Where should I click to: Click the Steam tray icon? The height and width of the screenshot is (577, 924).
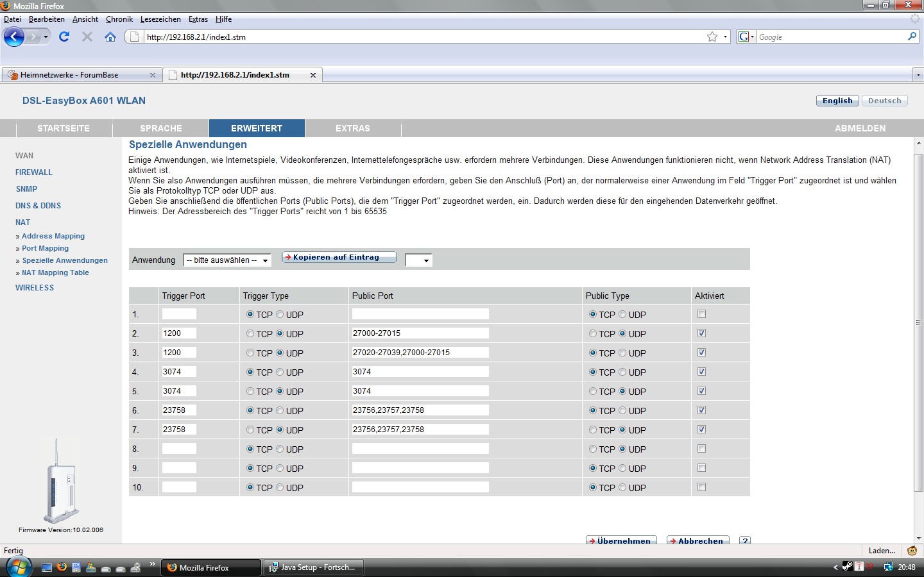click(x=847, y=567)
